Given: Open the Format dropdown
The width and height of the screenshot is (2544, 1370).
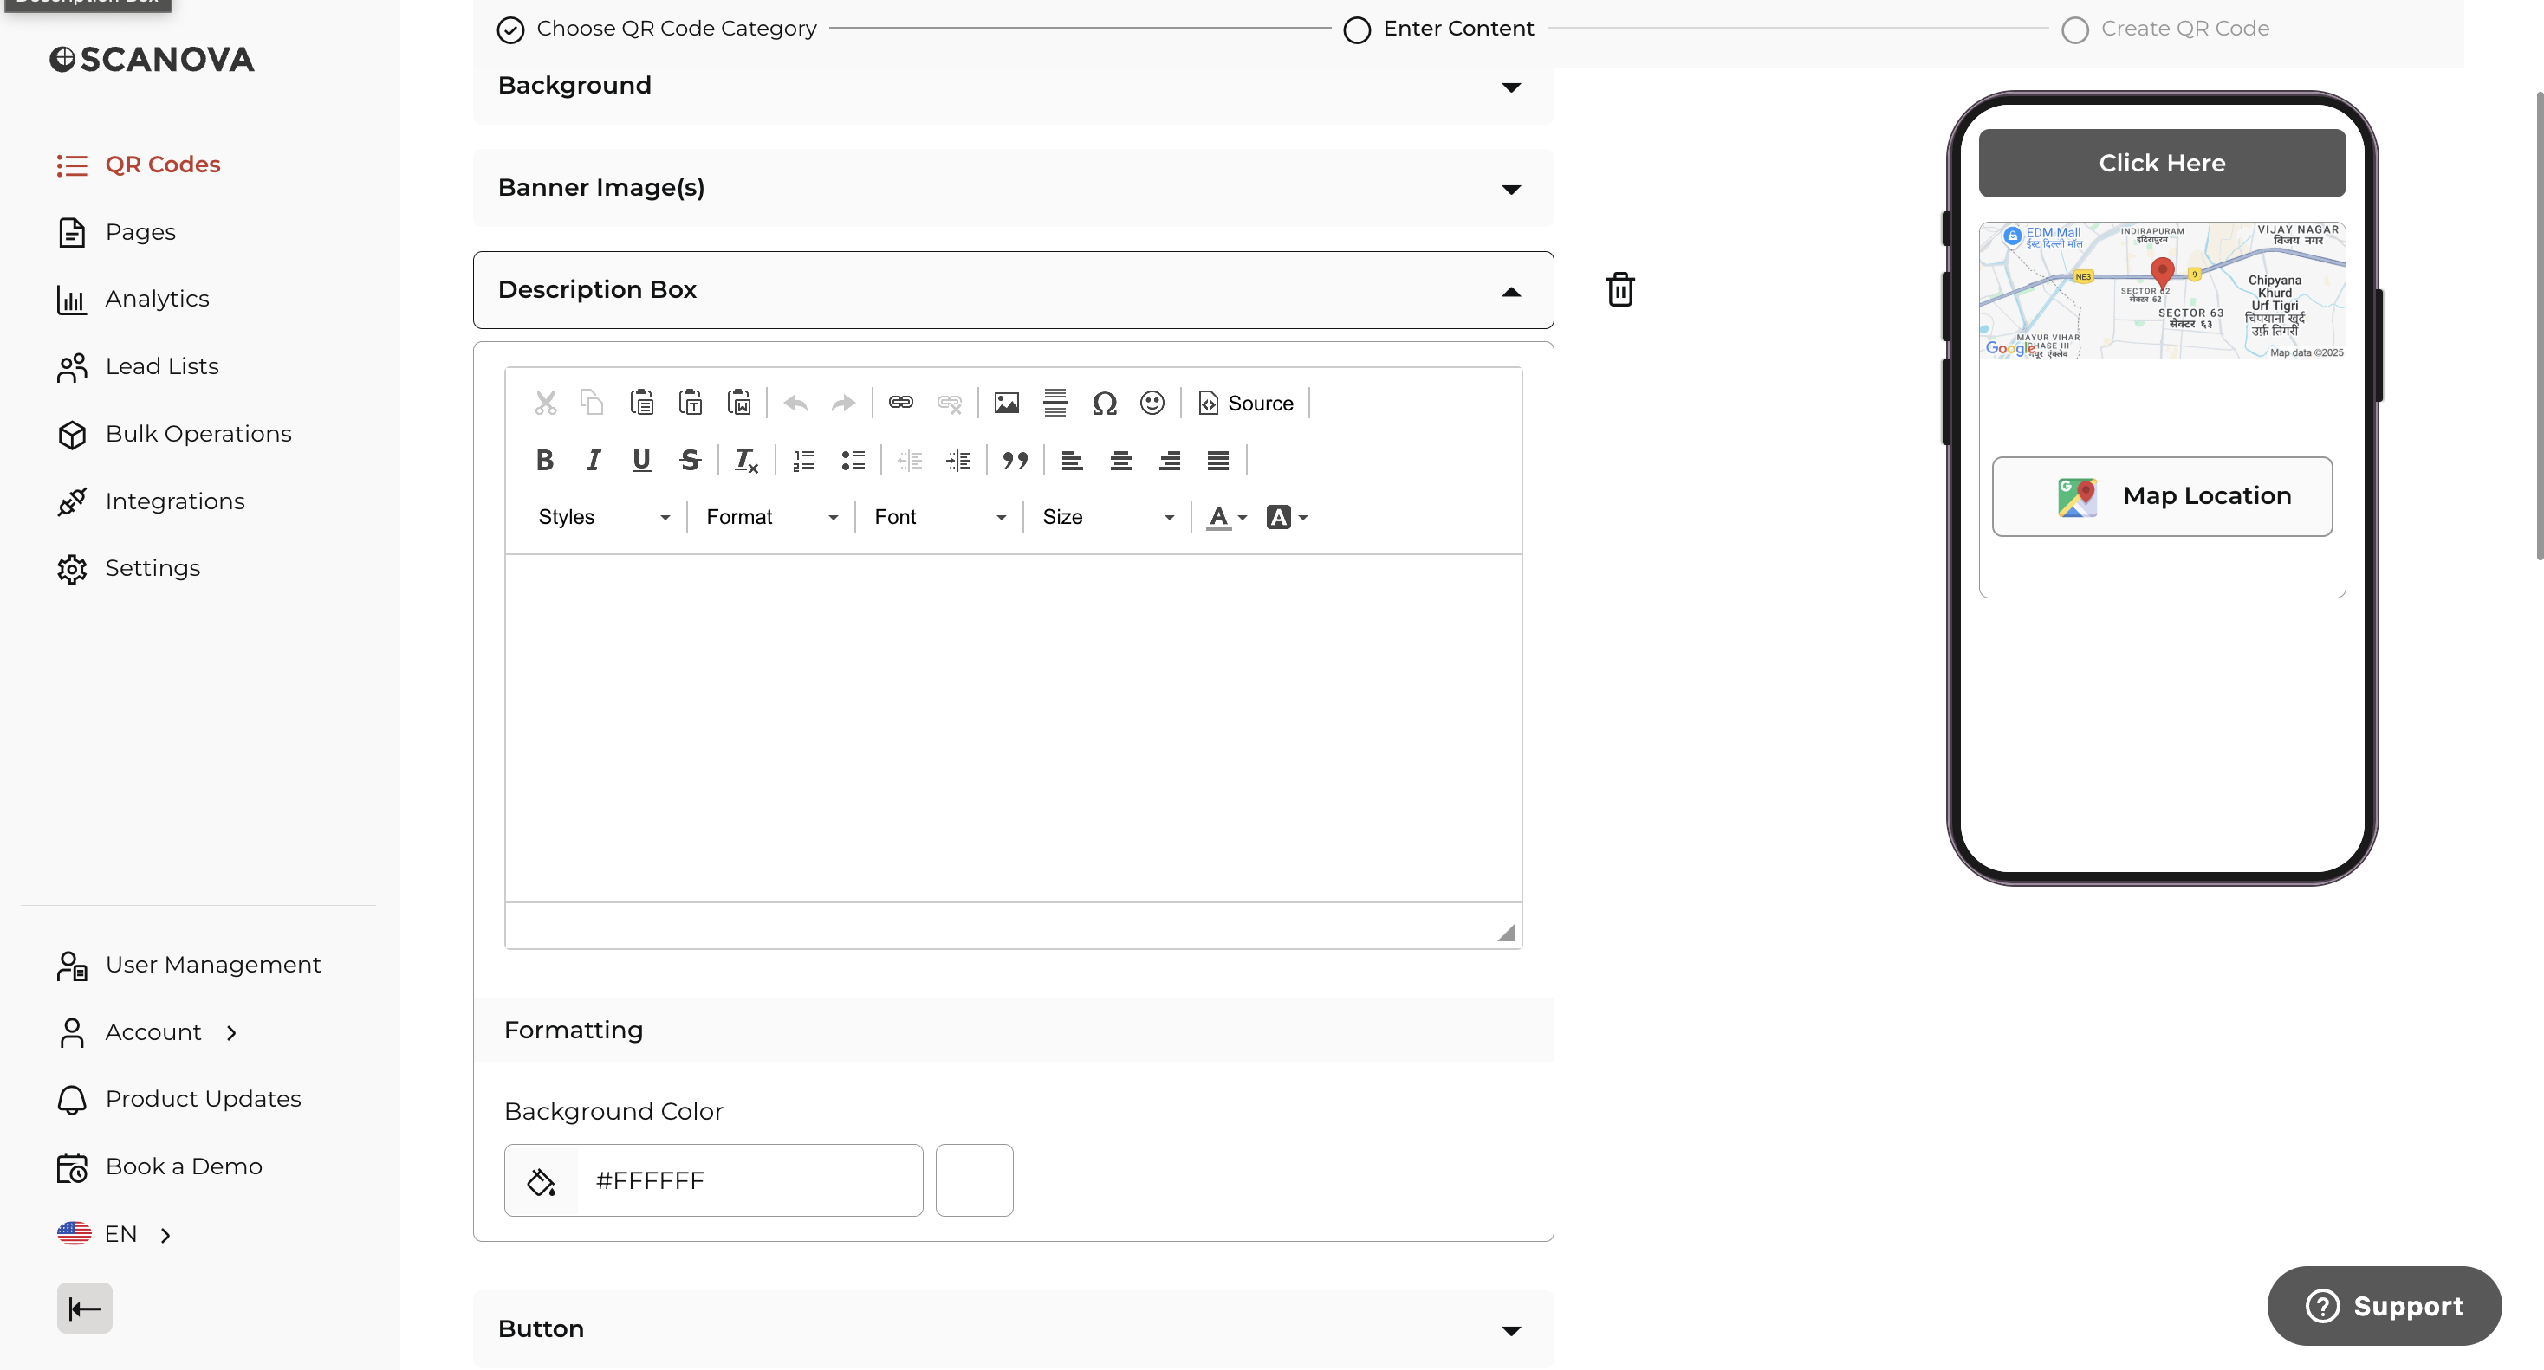Looking at the screenshot, I should coord(772,517).
